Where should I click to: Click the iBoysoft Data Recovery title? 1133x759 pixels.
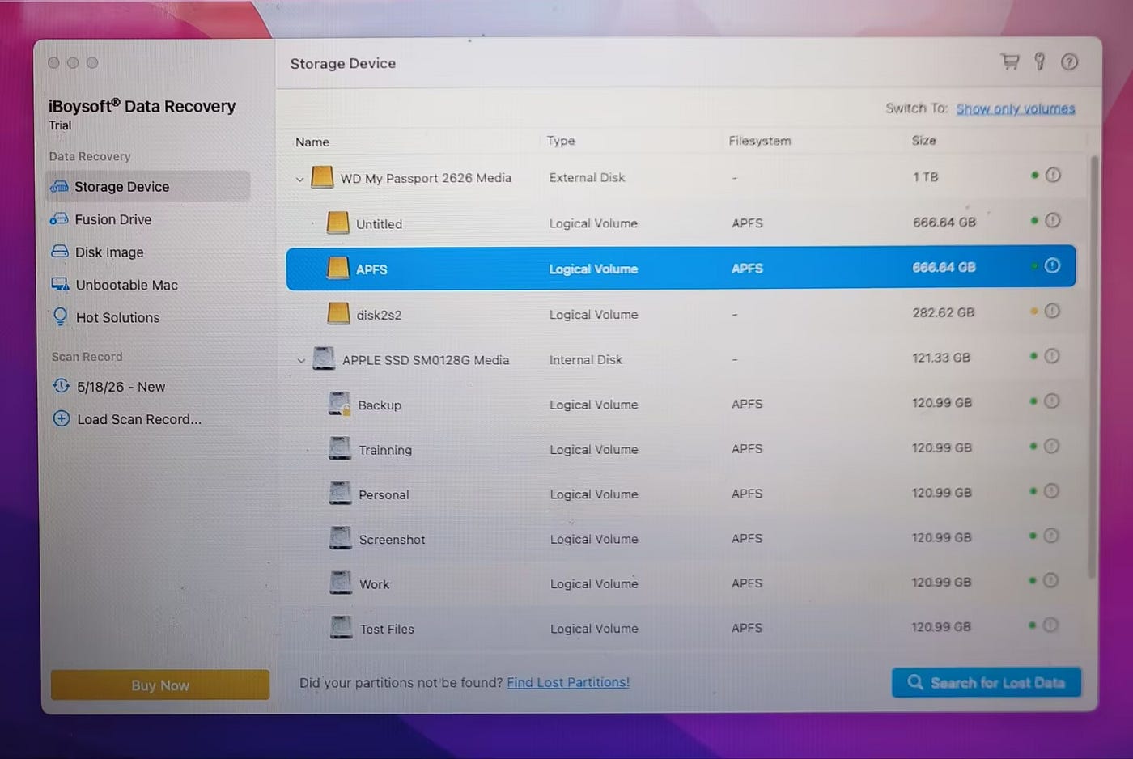(x=142, y=106)
